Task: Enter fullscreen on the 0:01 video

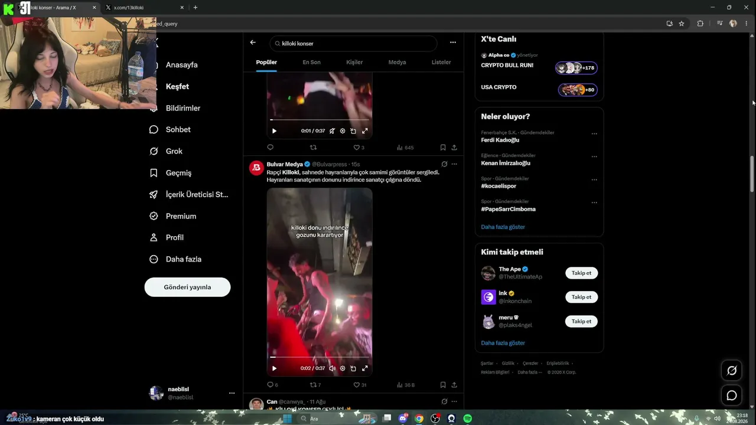Action: (364, 131)
